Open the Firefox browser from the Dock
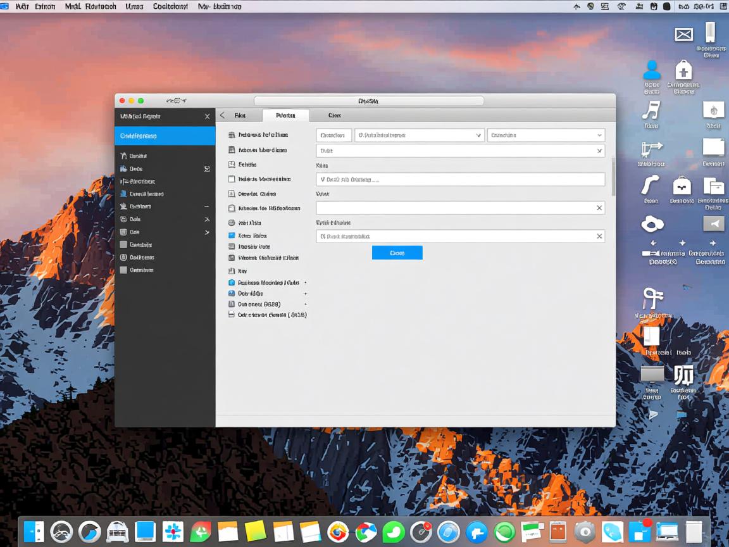 point(338,532)
